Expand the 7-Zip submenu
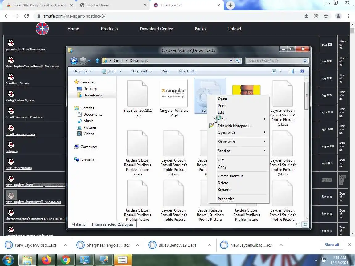Viewport: 355px width, 266px height. (239, 119)
